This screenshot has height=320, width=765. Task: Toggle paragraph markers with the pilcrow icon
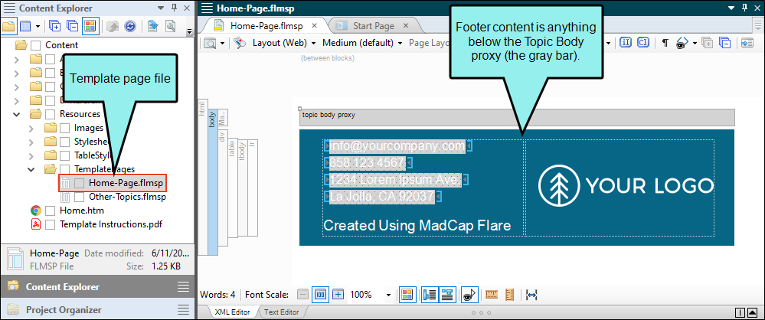click(665, 43)
